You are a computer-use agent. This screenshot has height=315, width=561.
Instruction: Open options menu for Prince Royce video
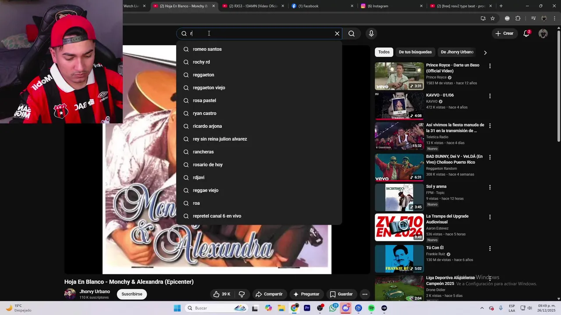coord(490,66)
